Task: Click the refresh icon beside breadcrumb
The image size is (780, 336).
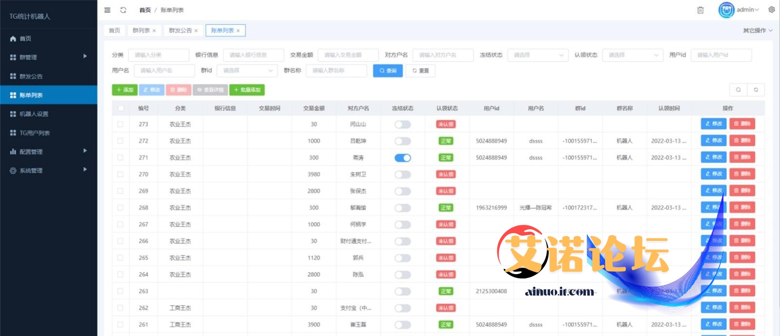Action: 123,10
